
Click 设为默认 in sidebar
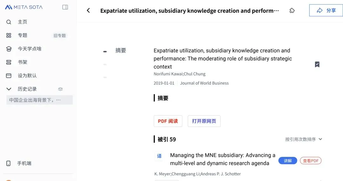27,76
